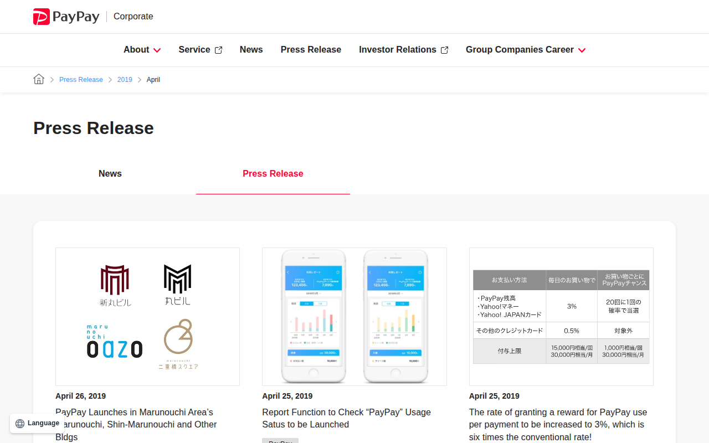Open article about reward rate increased to 3%
Image resolution: width=709 pixels, height=443 pixels.
tap(558, 425)
